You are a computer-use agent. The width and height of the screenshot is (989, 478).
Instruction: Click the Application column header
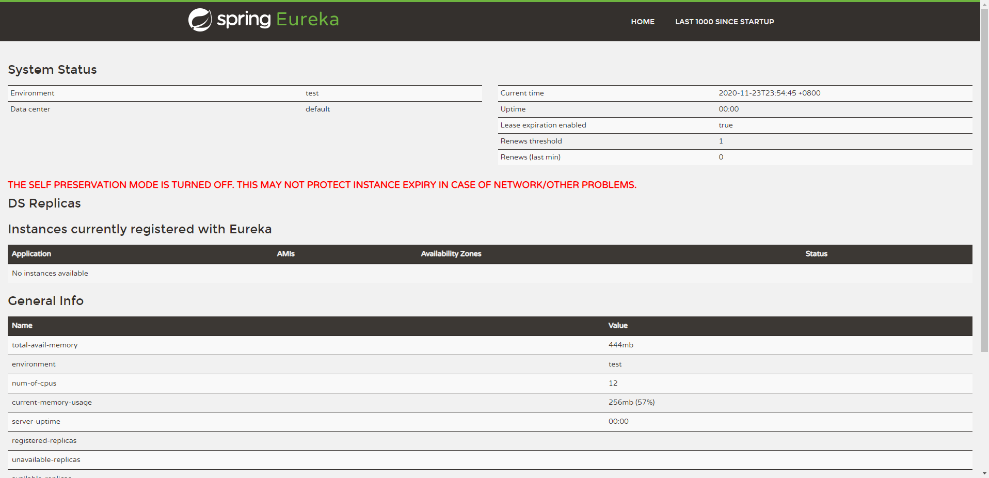click(x=31, y=253)
